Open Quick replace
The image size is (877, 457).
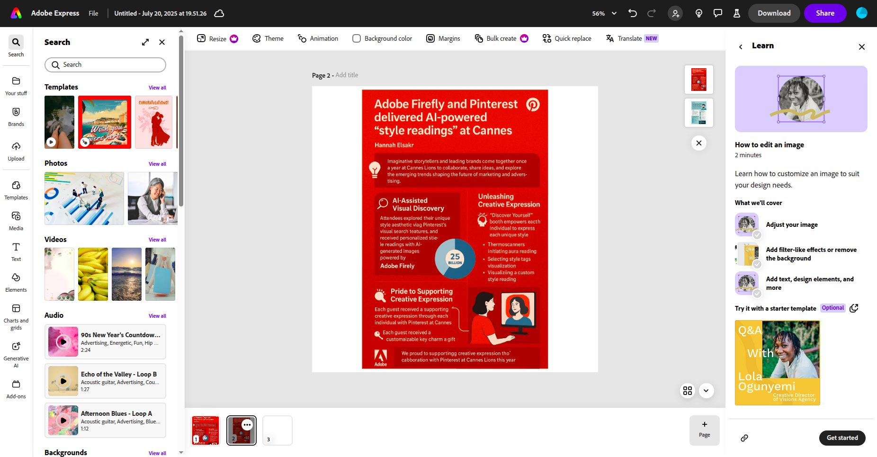567,38
